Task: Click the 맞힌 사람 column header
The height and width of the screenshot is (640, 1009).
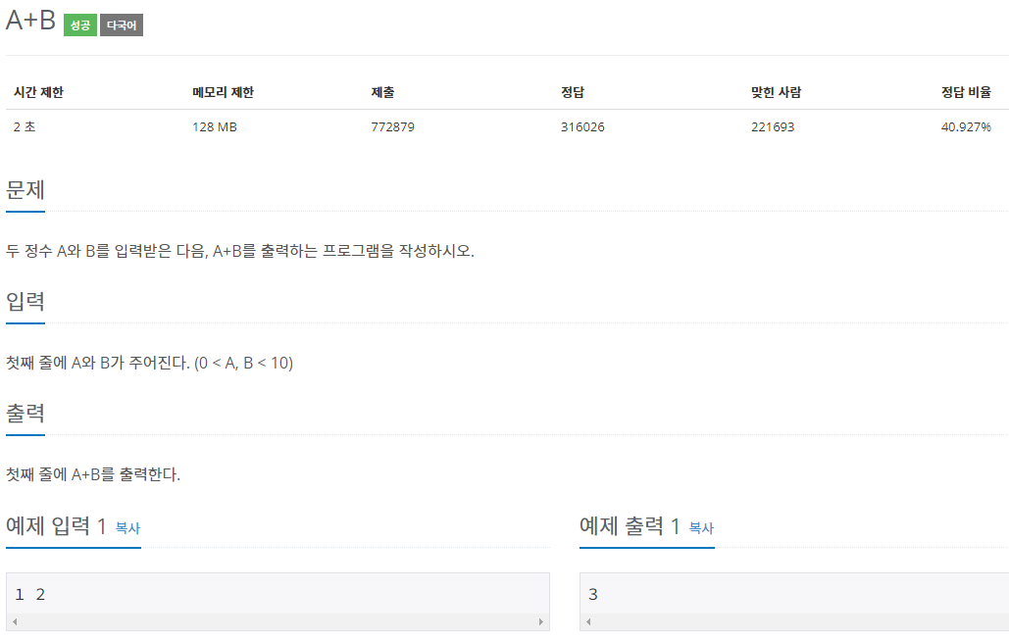Action: pyautogui.click(x=776, y=92)
